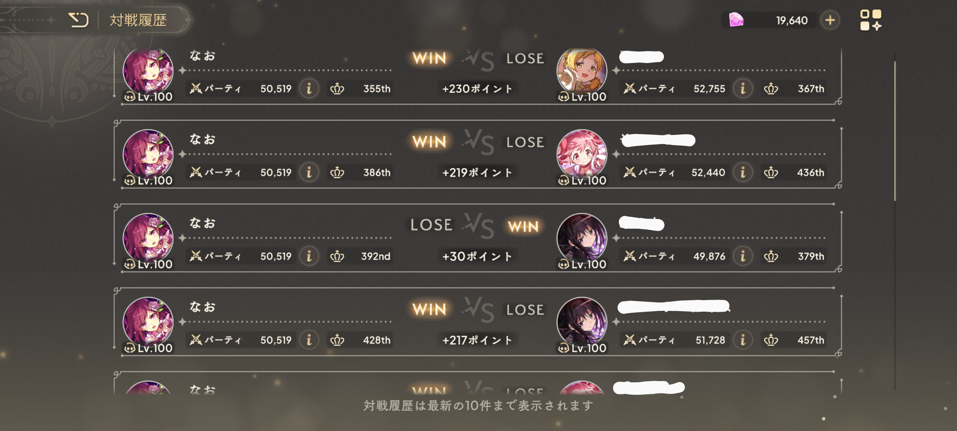The height and width of the screenshot is (431, 957).
Task: Select the blonde opponent avatar
Action: coord(582,72)
